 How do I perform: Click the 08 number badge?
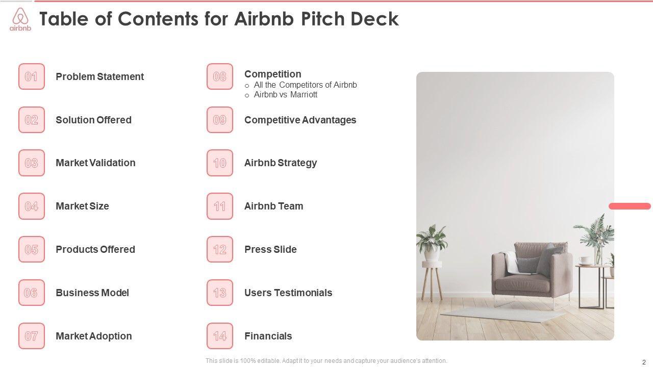pyautogui.click(x=220, y=76)
